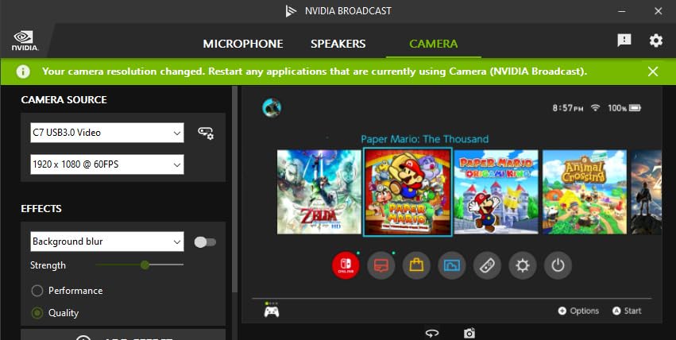Click the rotate preview icon below camera view

click(431, 333)
